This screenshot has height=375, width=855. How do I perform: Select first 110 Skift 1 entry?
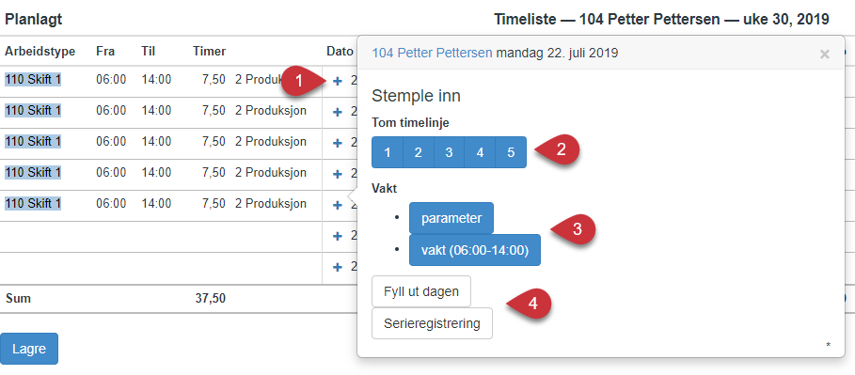pos(33,80)
